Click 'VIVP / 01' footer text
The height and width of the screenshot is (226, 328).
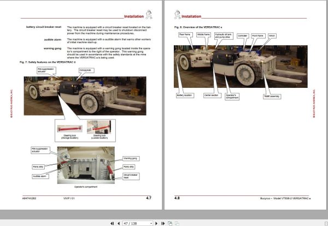tap(69, 198)
